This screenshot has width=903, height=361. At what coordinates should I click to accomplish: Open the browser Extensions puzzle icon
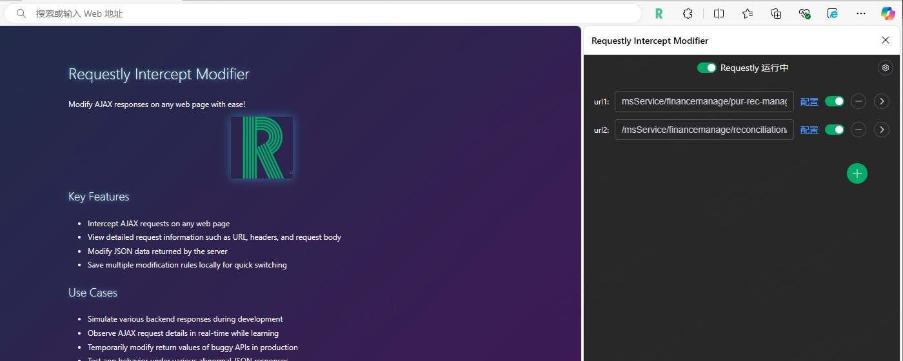(688, 14)
